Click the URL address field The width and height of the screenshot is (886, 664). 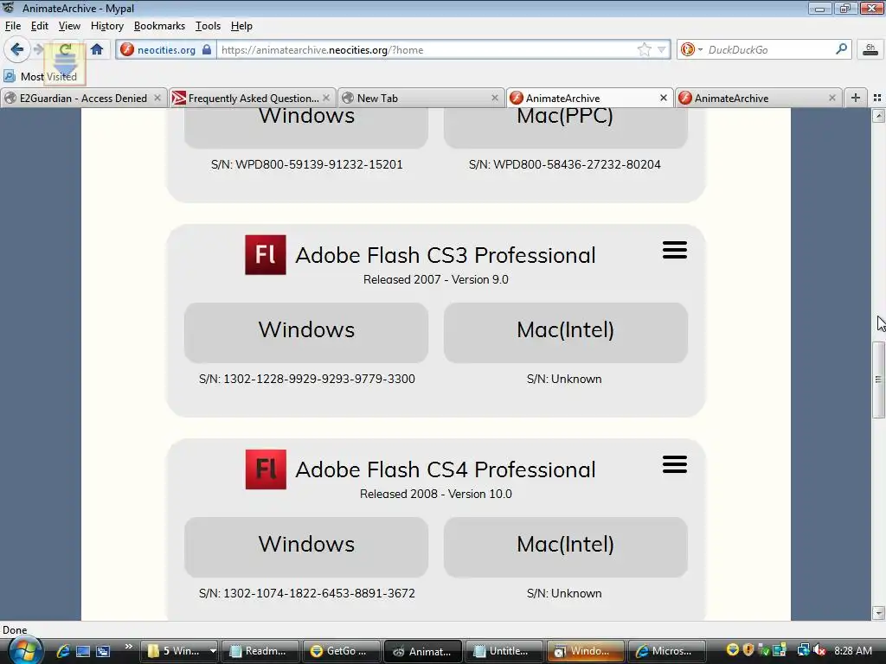[x=427, y=49]
